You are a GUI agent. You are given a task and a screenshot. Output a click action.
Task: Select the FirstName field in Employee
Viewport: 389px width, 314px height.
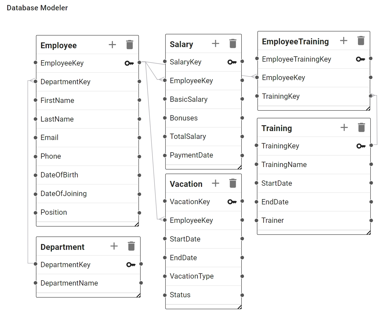[x=87, y=100]
